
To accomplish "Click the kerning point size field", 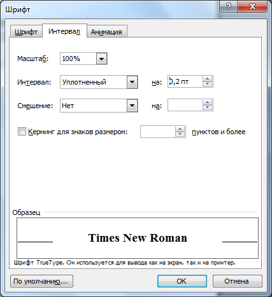I will click(158, 132).
